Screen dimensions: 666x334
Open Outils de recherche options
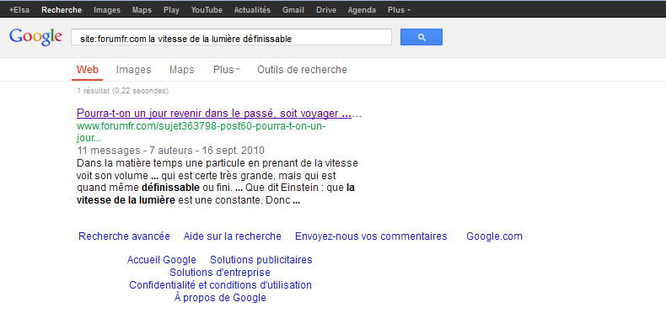coord(302,70)
